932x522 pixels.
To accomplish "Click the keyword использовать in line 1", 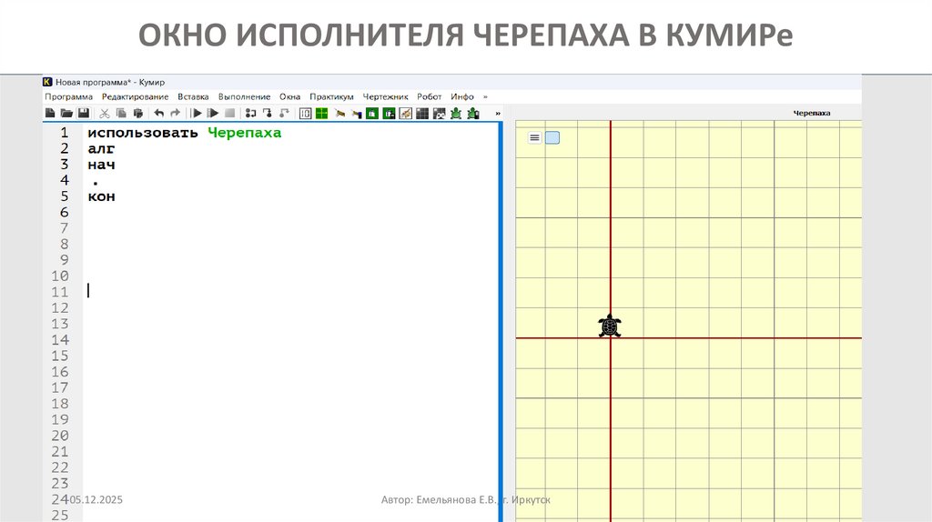I will click(143, 133).
